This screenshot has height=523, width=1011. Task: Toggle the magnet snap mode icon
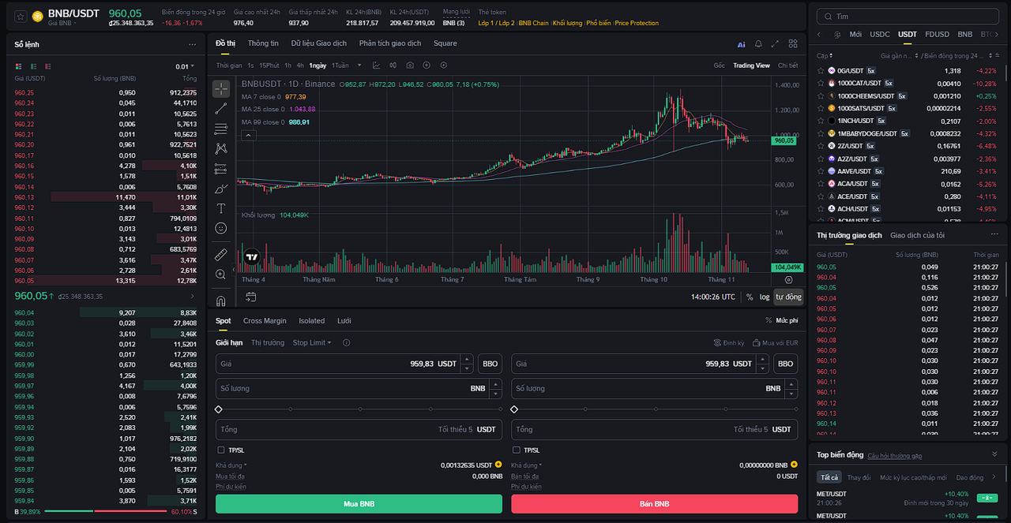pos(220,300)
